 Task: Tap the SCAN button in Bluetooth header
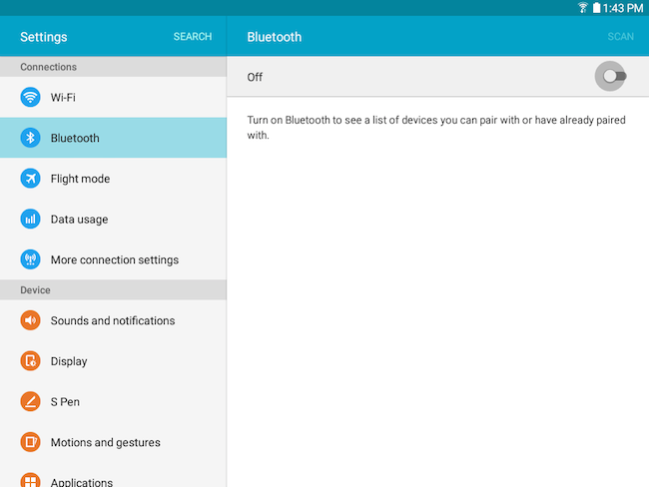620,36
